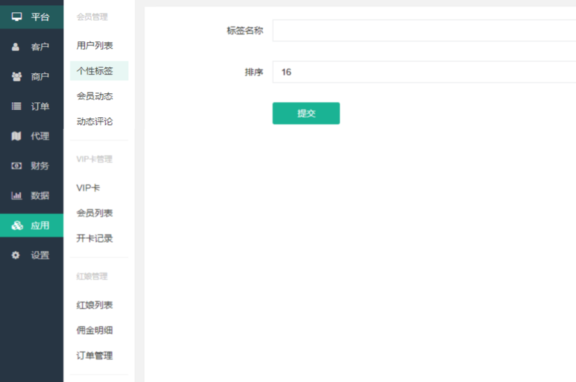Image resolution: width=576 pixels, height=382 pixels.
Task: Click the 标签名称 field label
Action: pos(245,30)
